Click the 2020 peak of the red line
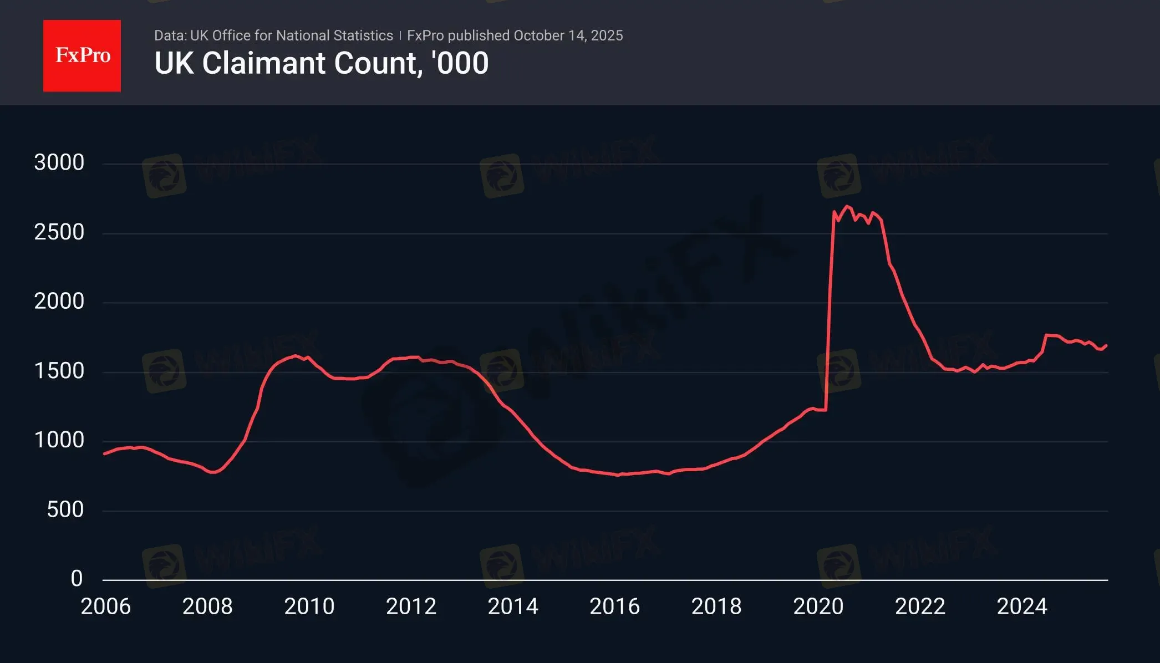 pyautogui.click(x=846, y=206)
